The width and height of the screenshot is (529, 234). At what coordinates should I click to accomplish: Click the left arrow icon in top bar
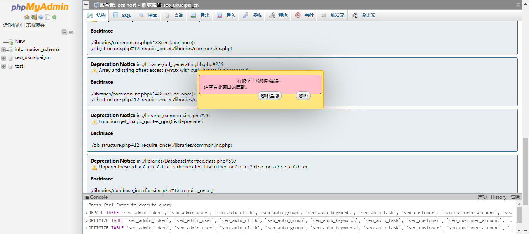86,5
